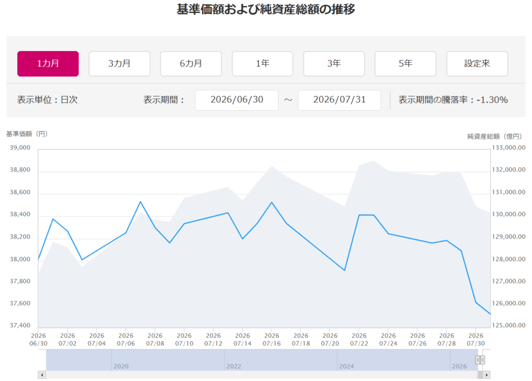Click the chart heading 基準価額および純資産総額の推移

(265, 9)
